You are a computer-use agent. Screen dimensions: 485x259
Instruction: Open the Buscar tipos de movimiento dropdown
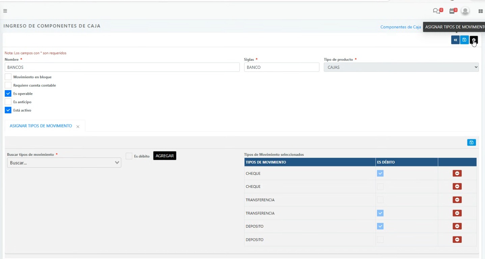tap(64, 162)
